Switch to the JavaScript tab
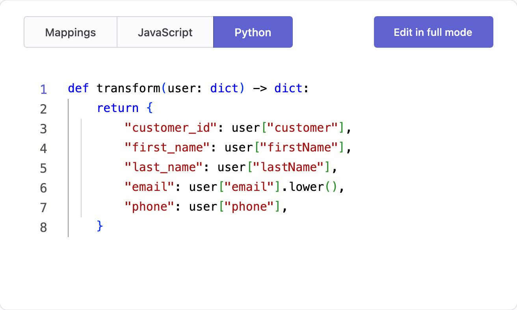 (165, 32)
